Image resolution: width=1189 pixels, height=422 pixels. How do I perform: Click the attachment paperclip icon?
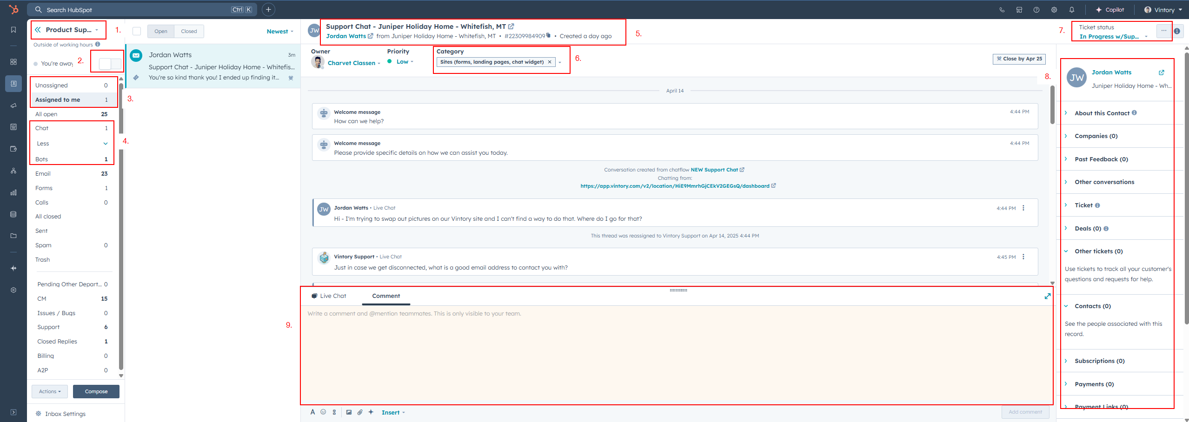point(360,412)
